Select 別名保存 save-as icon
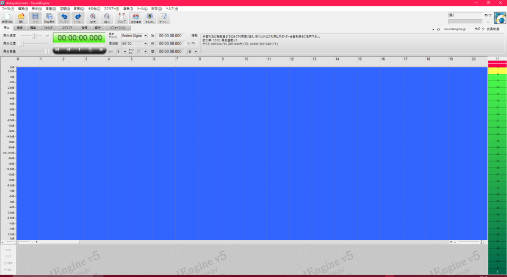 (x=49, y=18)
